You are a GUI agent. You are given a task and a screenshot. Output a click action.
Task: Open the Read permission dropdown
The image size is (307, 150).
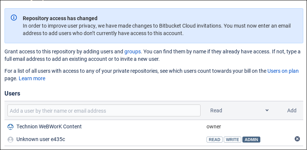click(239, 110)
